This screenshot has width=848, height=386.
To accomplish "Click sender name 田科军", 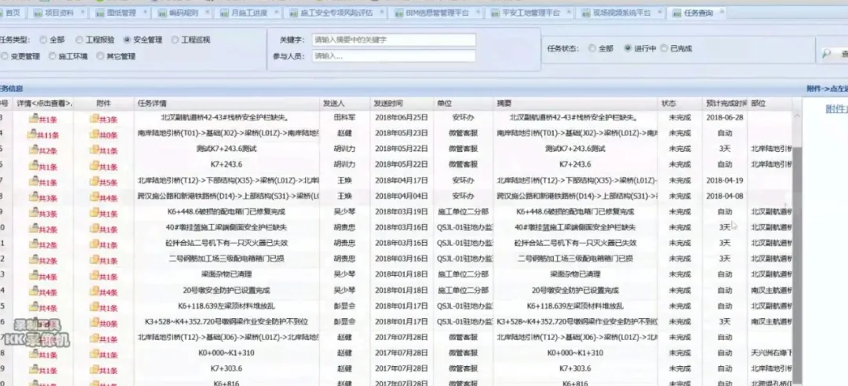I will [x=345, y=117].
